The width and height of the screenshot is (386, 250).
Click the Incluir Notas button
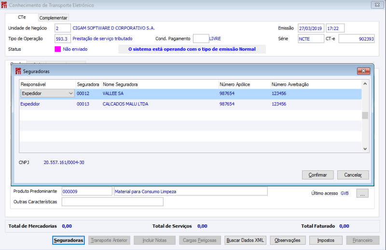(154, 240)
